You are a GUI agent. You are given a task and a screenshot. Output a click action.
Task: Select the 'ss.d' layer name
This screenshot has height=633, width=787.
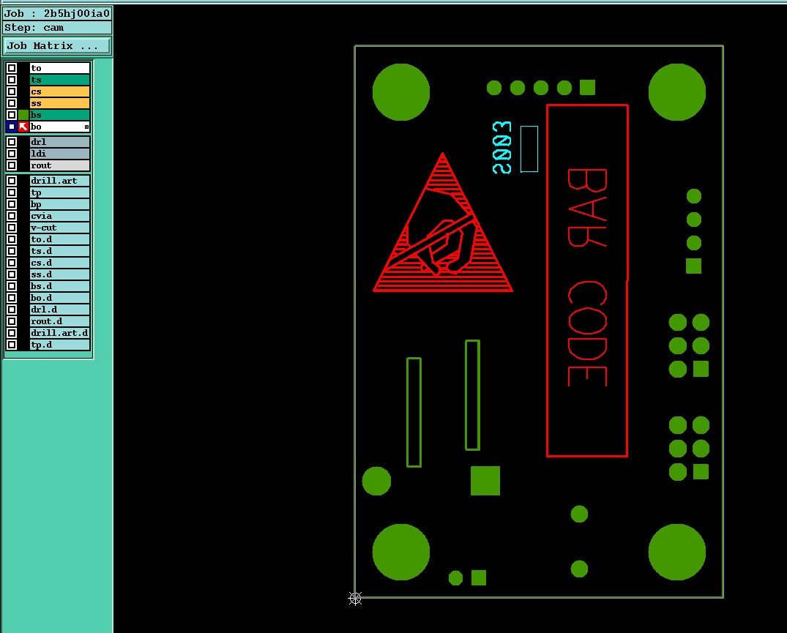[60, 274]
